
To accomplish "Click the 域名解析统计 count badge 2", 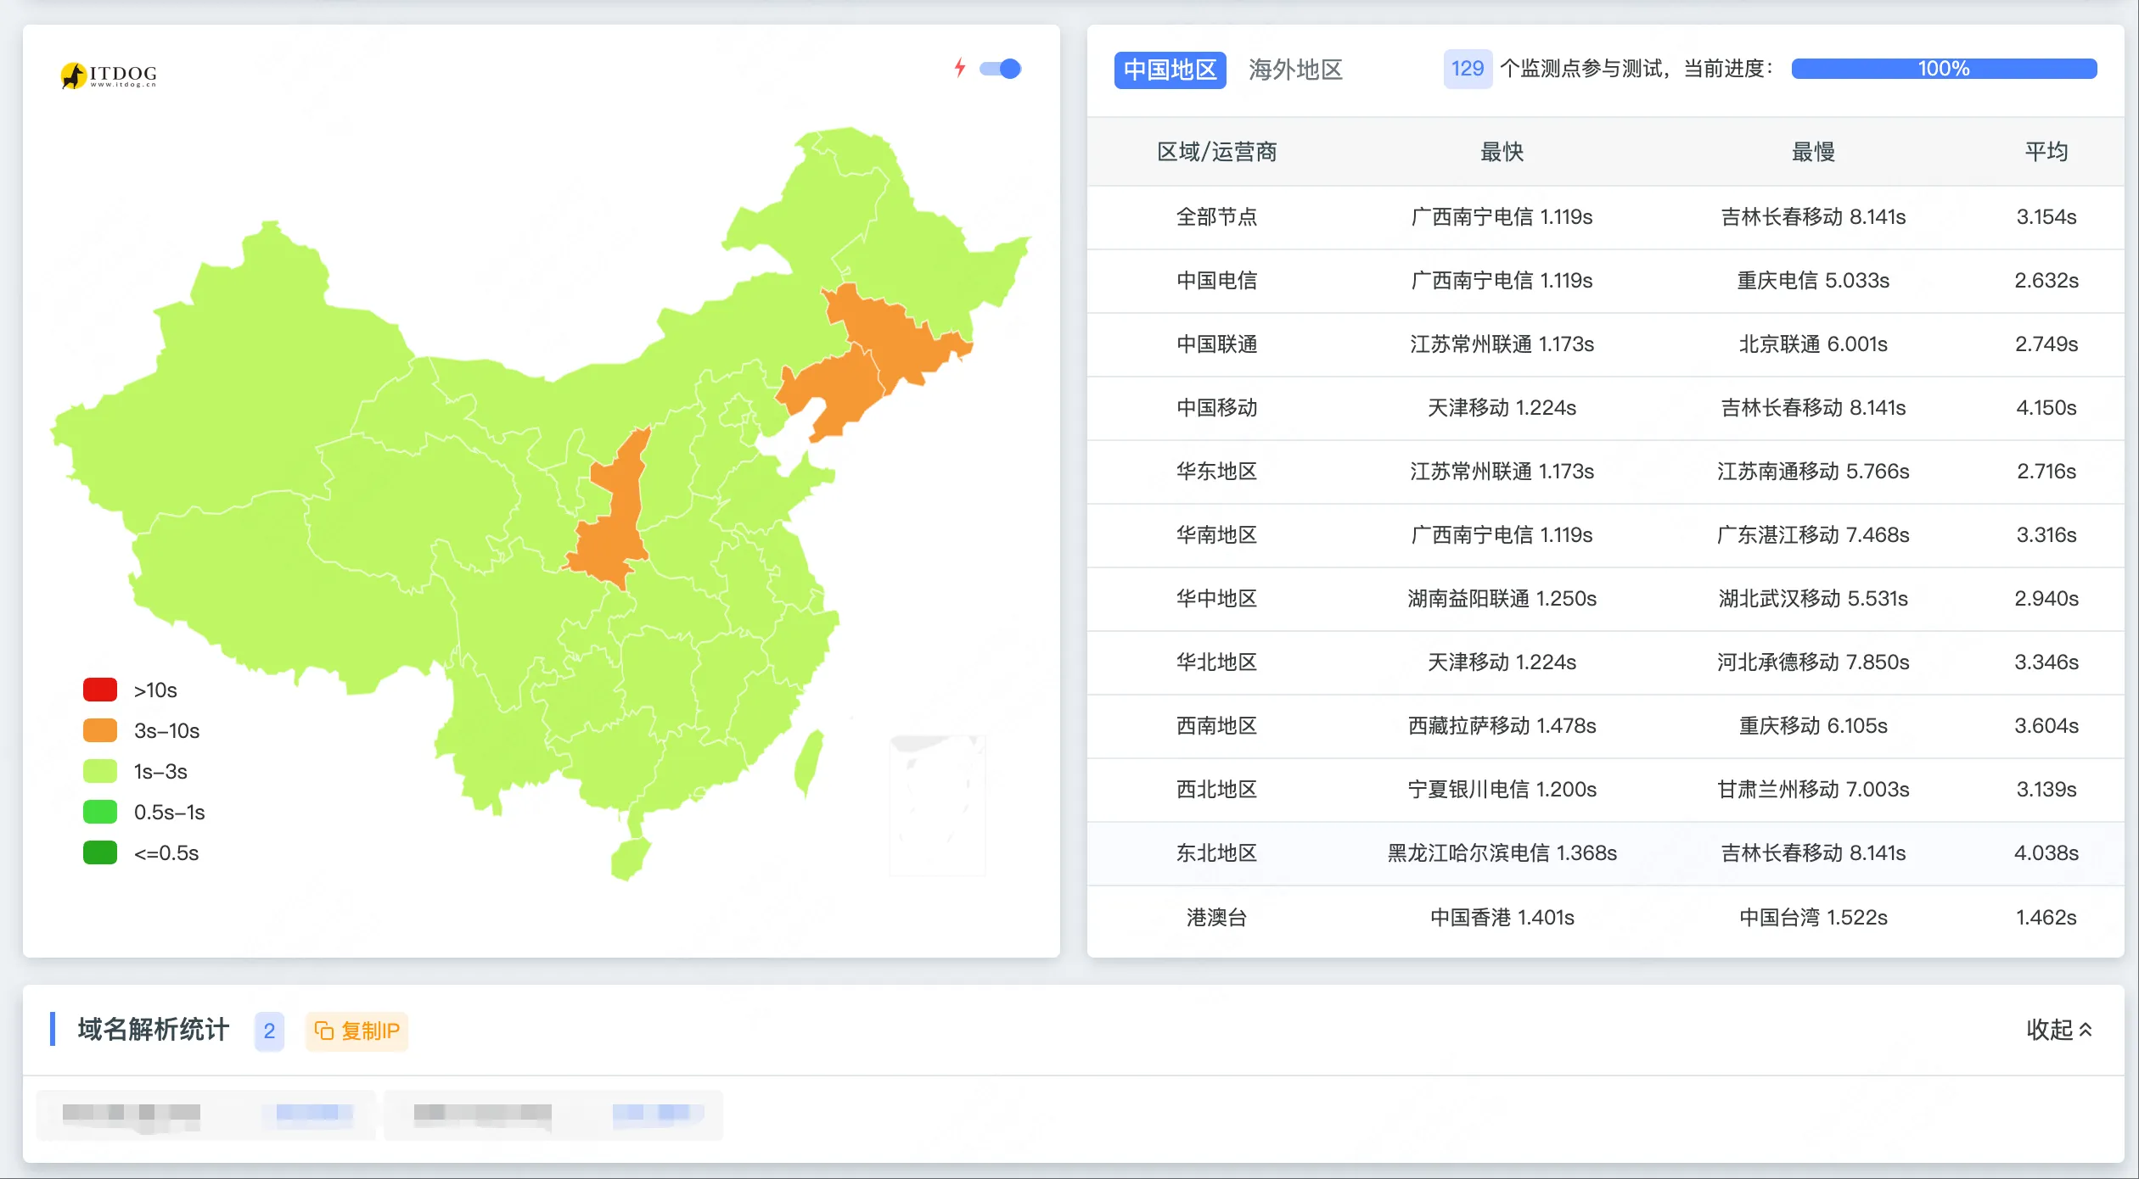I will pos(269,1031).
